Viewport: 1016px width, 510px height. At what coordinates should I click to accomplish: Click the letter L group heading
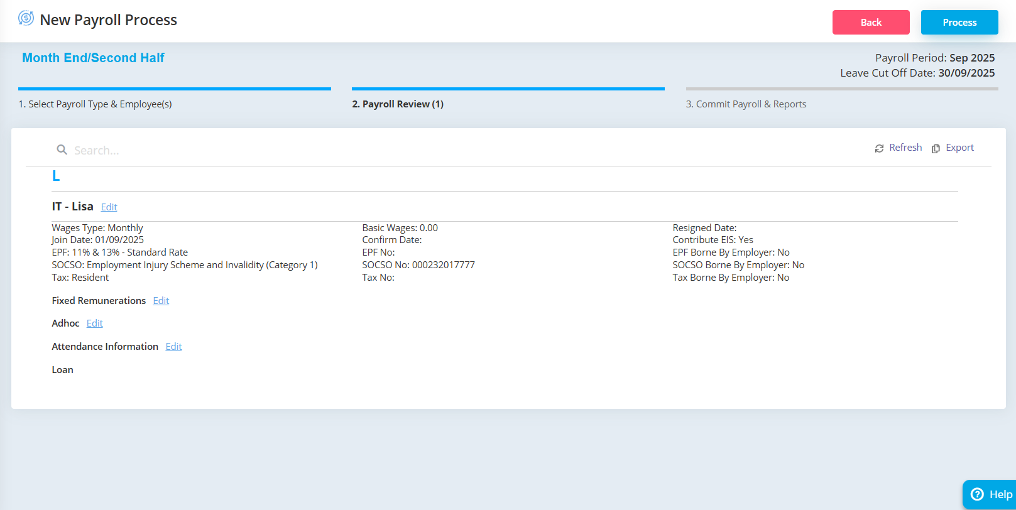(56, 176)
